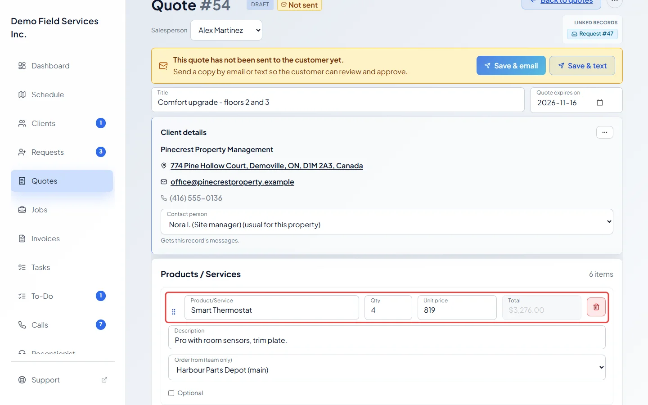Click the Support lifebuoy icon
The width and height of the screenshot is (648, 405).
tap(22, 380)
